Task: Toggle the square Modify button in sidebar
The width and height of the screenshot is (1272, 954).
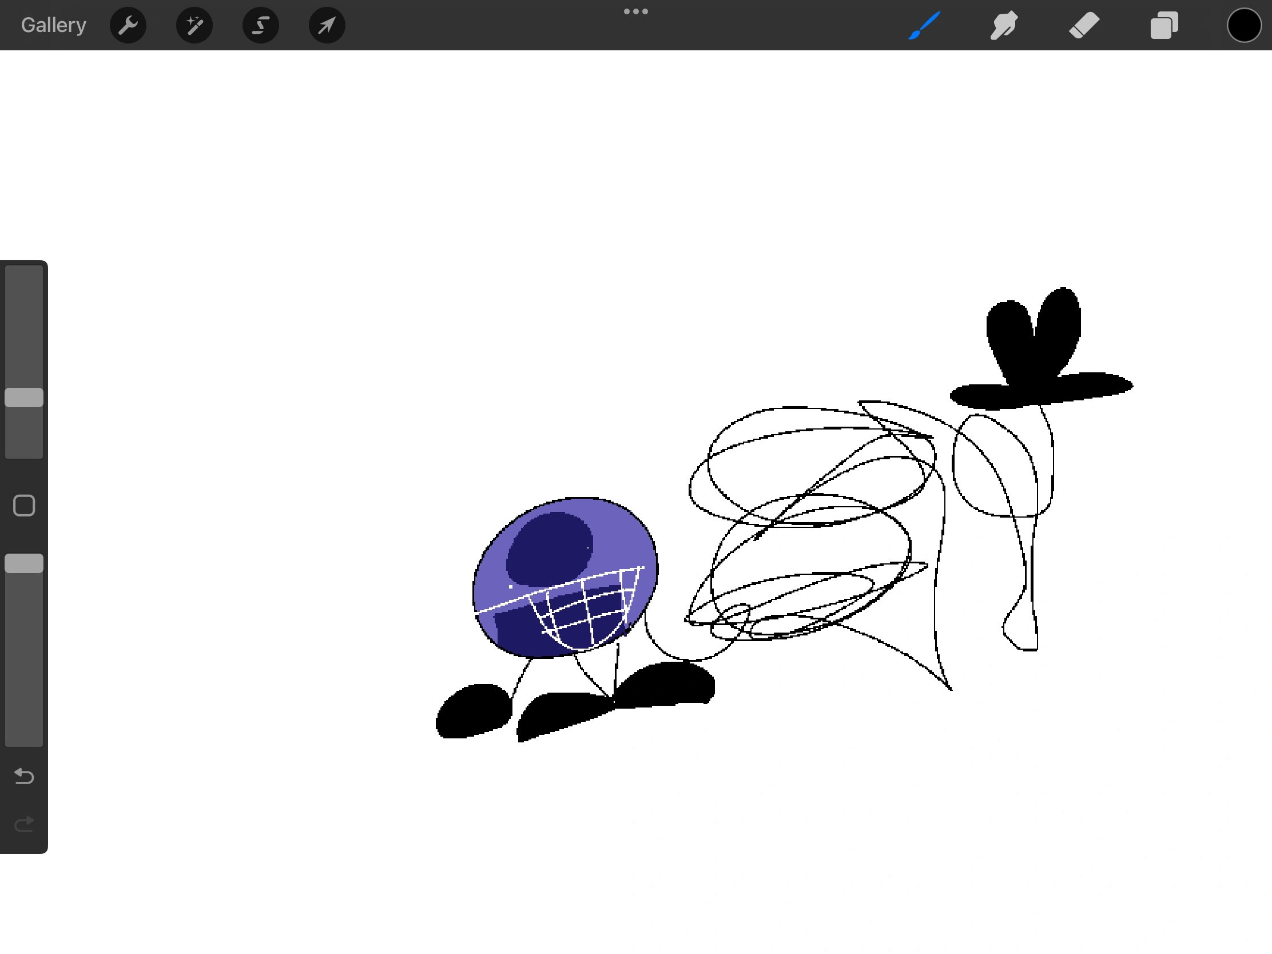Action: pos(24,506)
